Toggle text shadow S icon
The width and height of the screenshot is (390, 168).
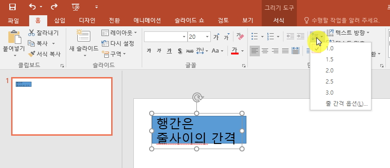(x=180, y=51)
